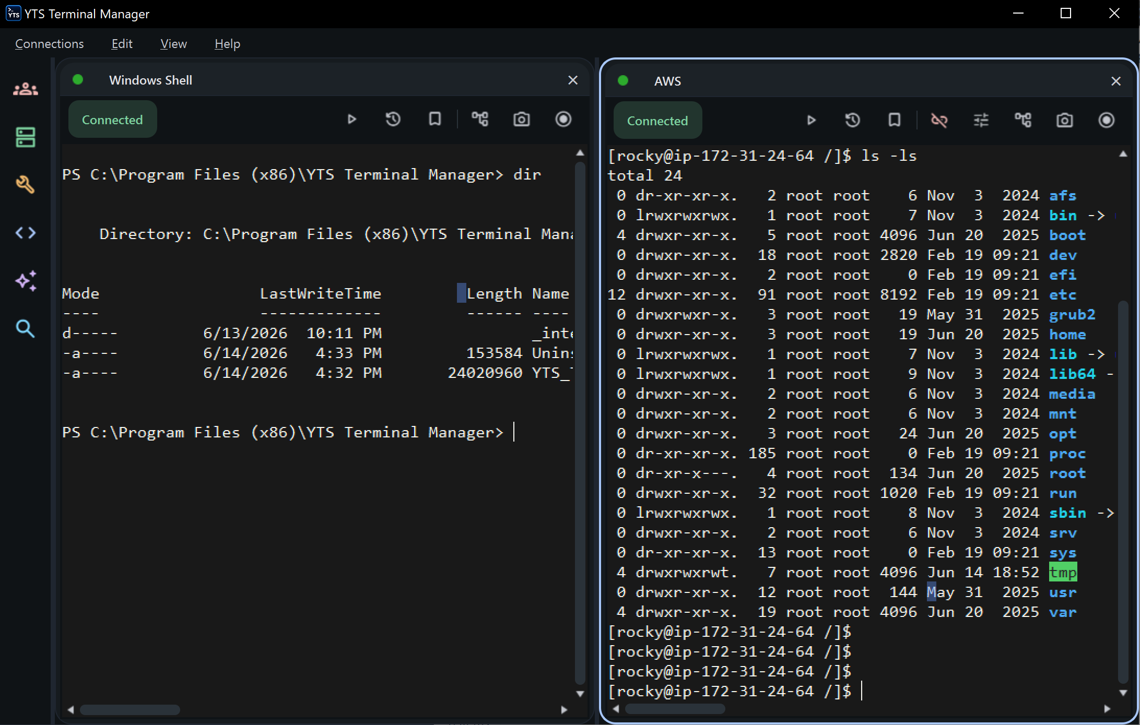Click the up arrow of Windows Shell scrollbar
This screenshot has width=1140, height=725.
point(580,153)
